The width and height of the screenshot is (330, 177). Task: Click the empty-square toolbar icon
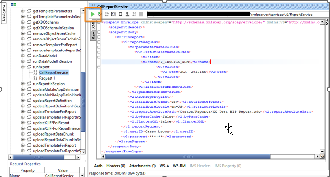pos(120,14)
